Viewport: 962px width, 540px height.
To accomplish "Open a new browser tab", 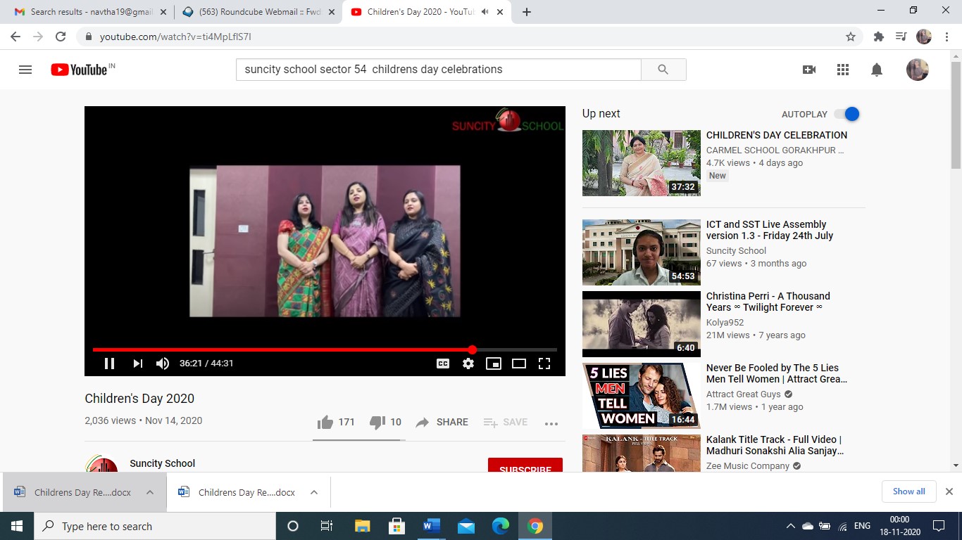I will 527,12.
